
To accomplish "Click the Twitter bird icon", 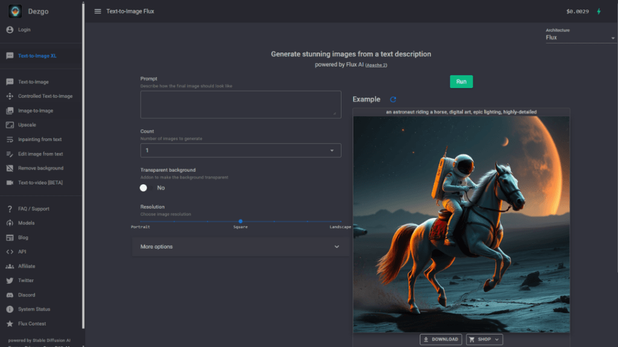I will (x=10, y=281).
